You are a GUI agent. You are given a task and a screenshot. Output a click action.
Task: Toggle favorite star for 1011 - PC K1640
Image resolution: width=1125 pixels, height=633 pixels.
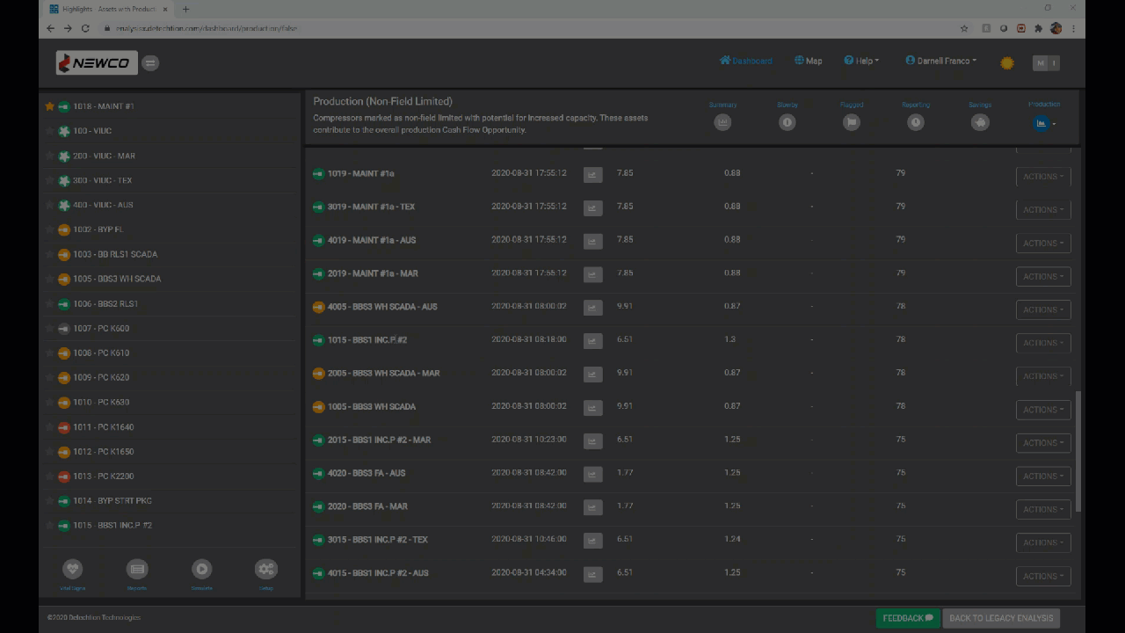pos(50,427)
